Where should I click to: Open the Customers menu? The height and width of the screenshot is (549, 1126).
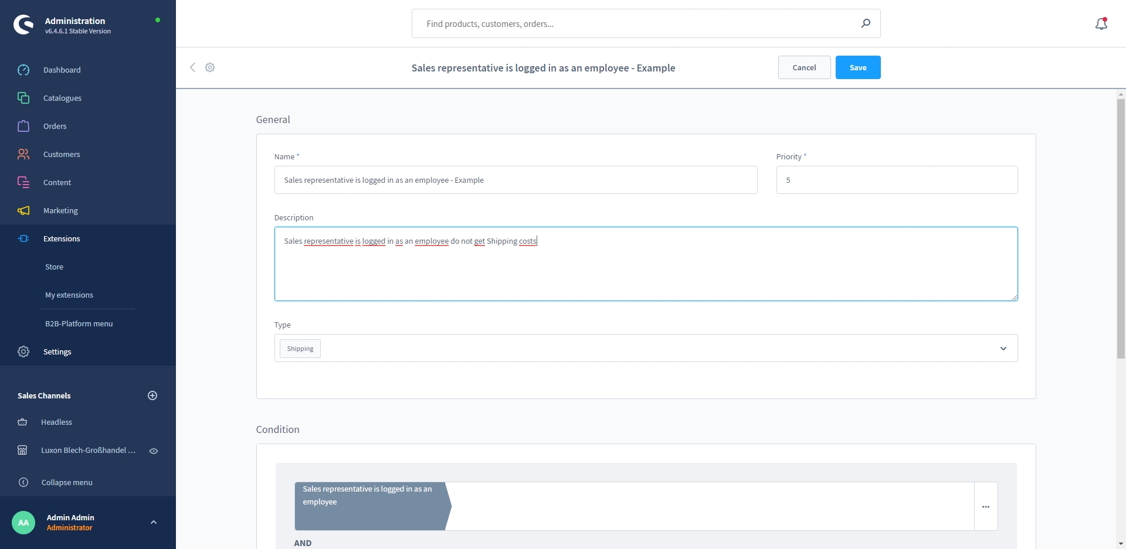(x=62, y=154)
